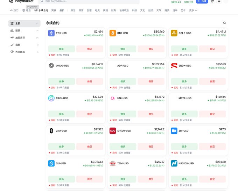Screen dimensions: 238x191
Task: Go short on SP500-USD
Action: pyautogui.click(x=151, y=146)
